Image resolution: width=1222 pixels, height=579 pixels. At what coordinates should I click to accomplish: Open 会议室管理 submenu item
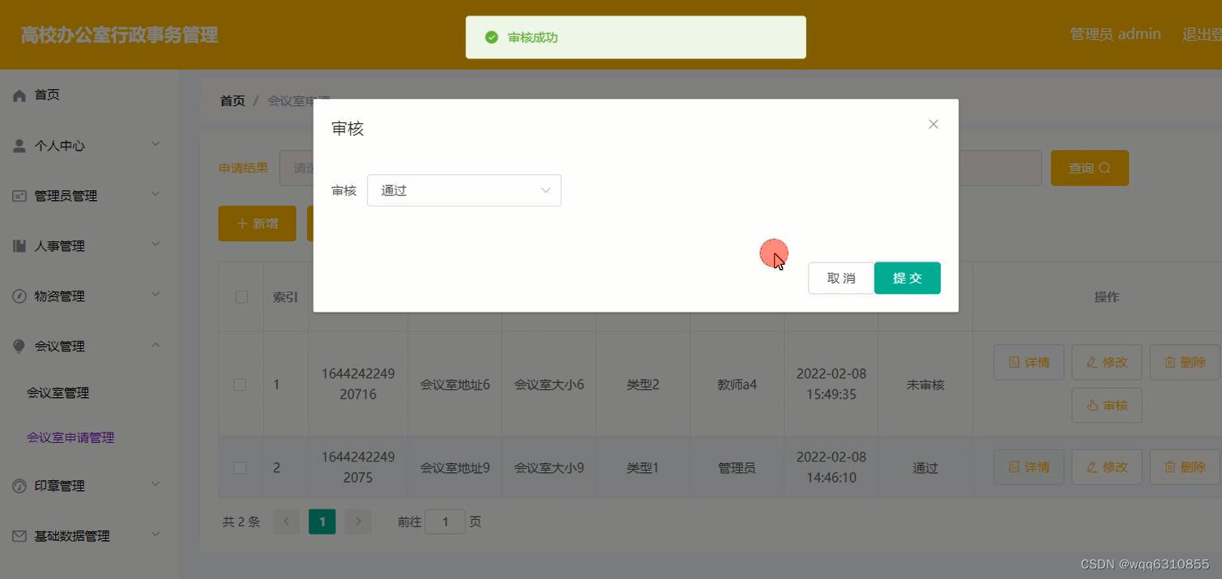[x=58, y=393]
